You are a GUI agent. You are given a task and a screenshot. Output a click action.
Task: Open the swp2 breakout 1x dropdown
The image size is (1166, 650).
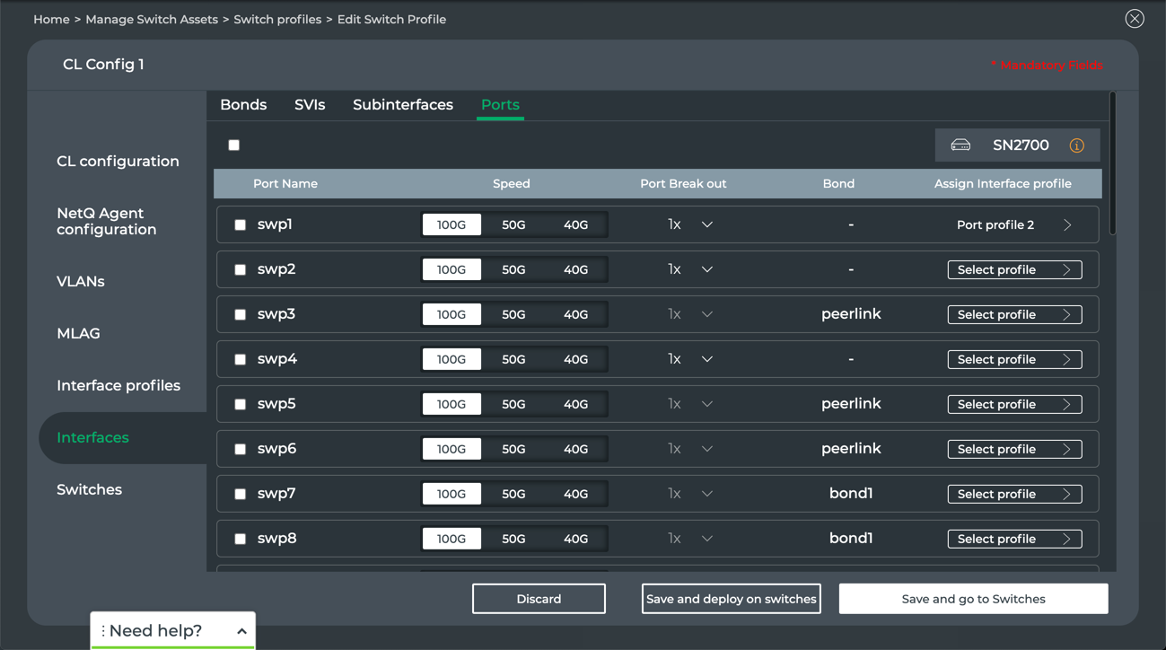pyautogui.click(x=706, y=270)
